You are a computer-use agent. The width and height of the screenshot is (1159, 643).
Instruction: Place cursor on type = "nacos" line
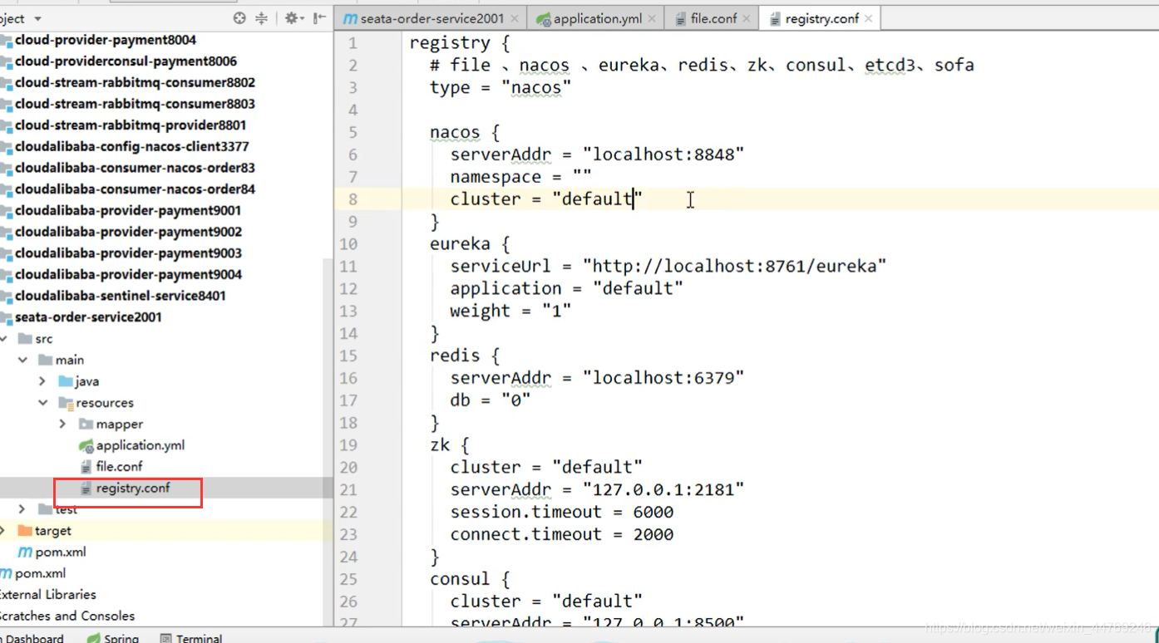pos(501,87)
